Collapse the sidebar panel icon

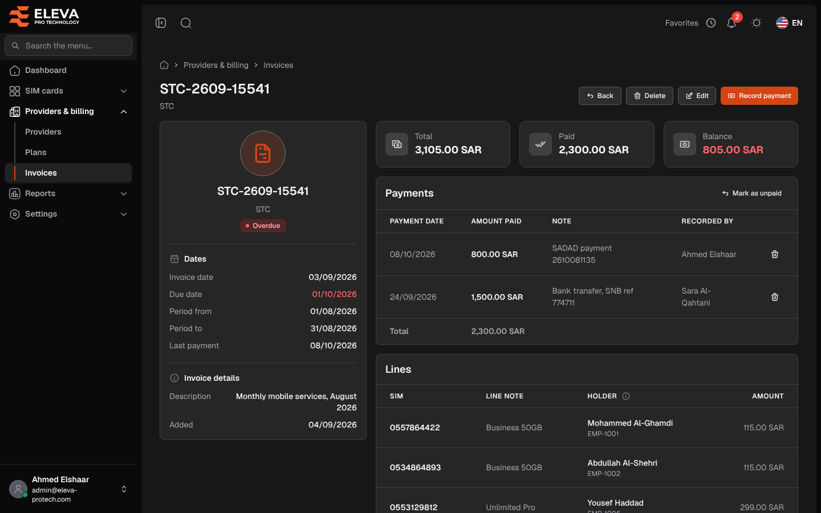tap(161, 23)
